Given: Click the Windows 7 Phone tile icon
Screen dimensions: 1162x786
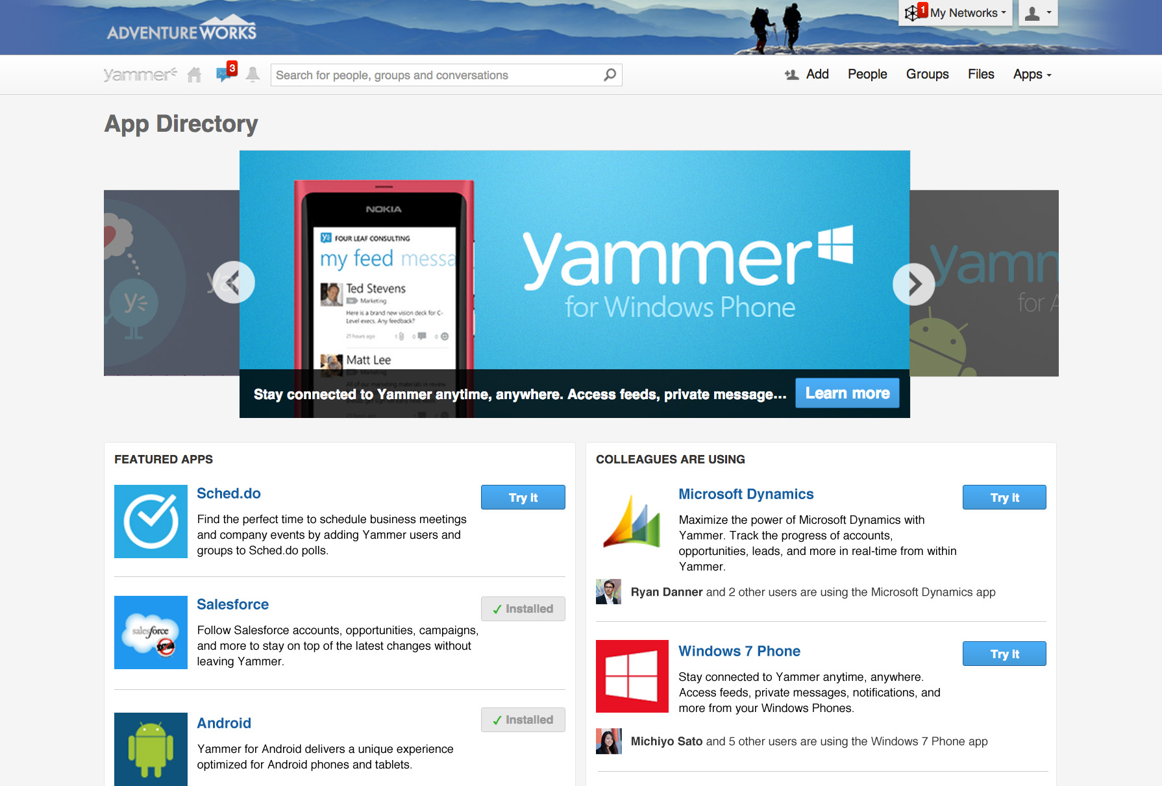Looking at the screenshot, I should click(632, 676).
